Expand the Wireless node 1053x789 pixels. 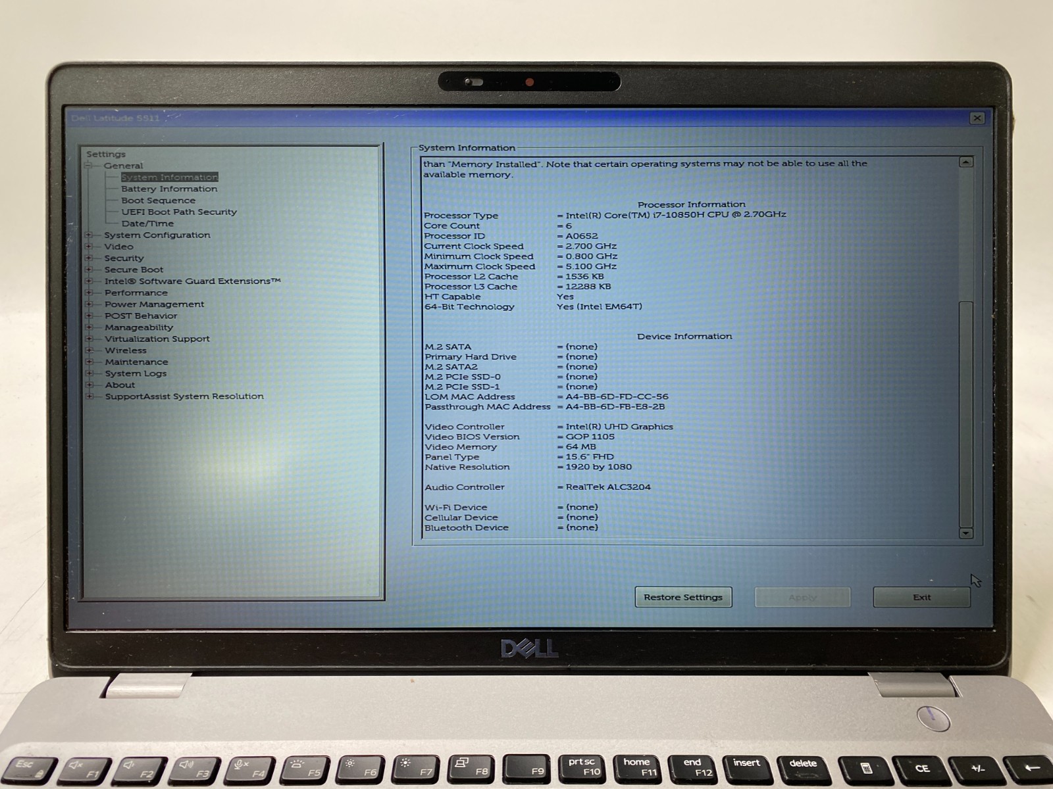point(88,350)
